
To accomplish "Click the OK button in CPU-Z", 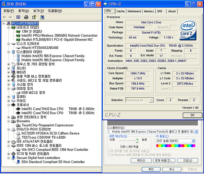I will tap(192, 115).
